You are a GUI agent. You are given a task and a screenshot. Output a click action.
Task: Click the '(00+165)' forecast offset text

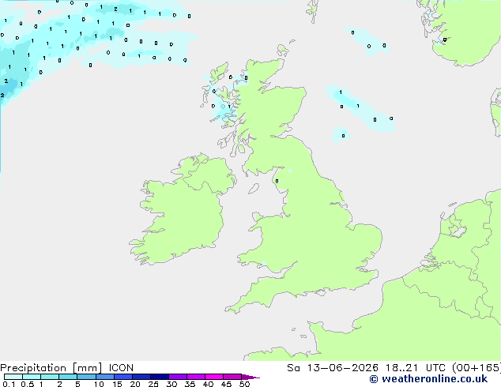coord(477,368)
